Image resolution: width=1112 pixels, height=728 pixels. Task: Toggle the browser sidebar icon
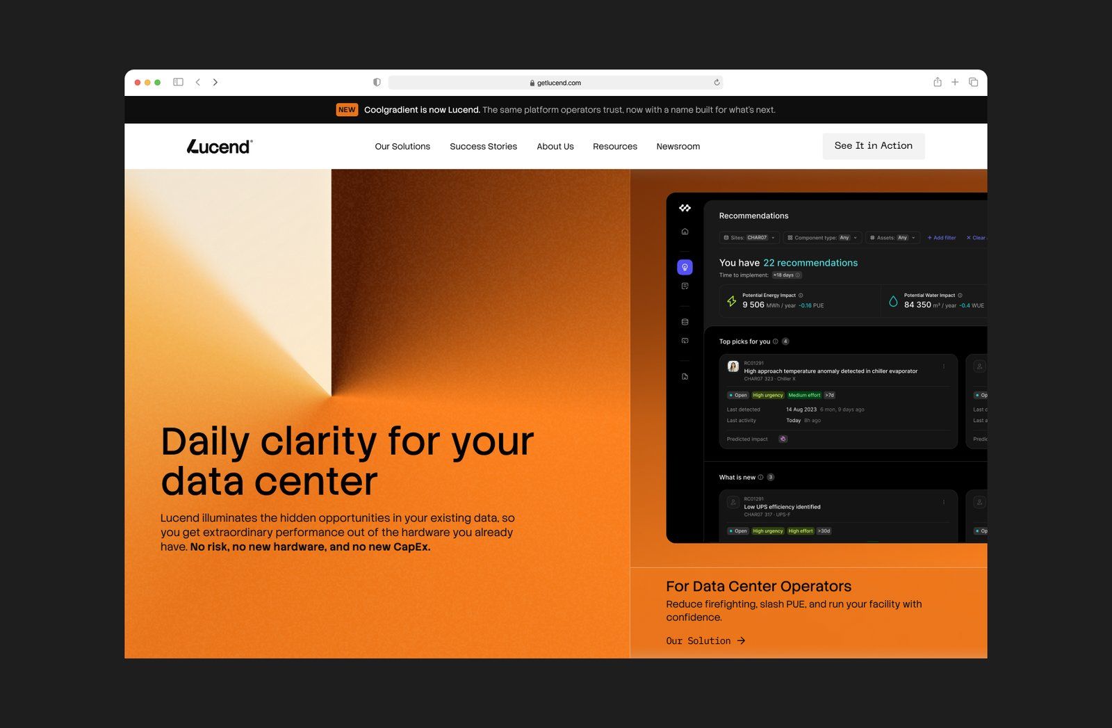[178, 82]
